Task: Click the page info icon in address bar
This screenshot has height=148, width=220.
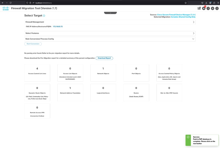Action: [x=30, y=3]
